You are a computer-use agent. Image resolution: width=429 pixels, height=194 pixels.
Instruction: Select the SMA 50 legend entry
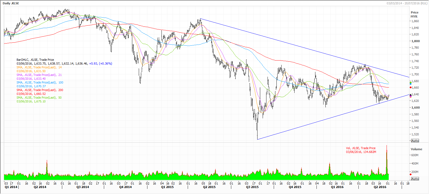pos(39,98)
